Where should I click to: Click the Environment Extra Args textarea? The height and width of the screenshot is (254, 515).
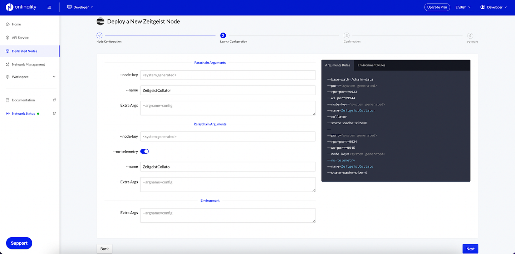tap(228, 215)
